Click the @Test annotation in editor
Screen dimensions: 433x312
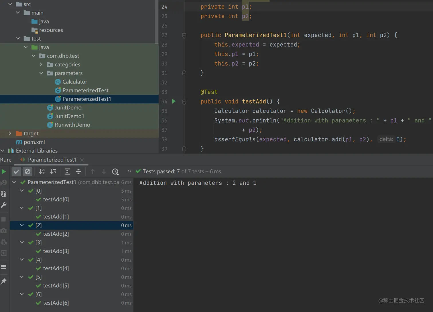coord(209,92)
